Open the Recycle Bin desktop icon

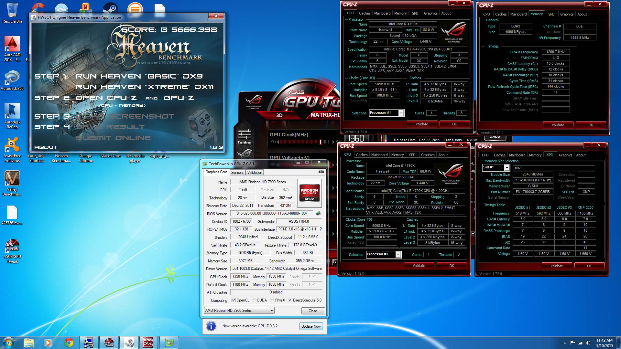[12, 13]
